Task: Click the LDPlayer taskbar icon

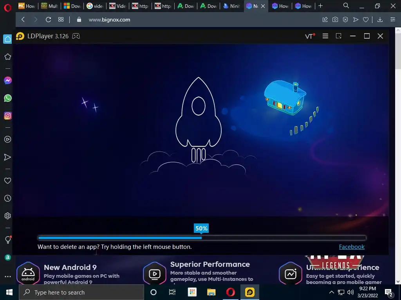Action: tap(249, 292)
